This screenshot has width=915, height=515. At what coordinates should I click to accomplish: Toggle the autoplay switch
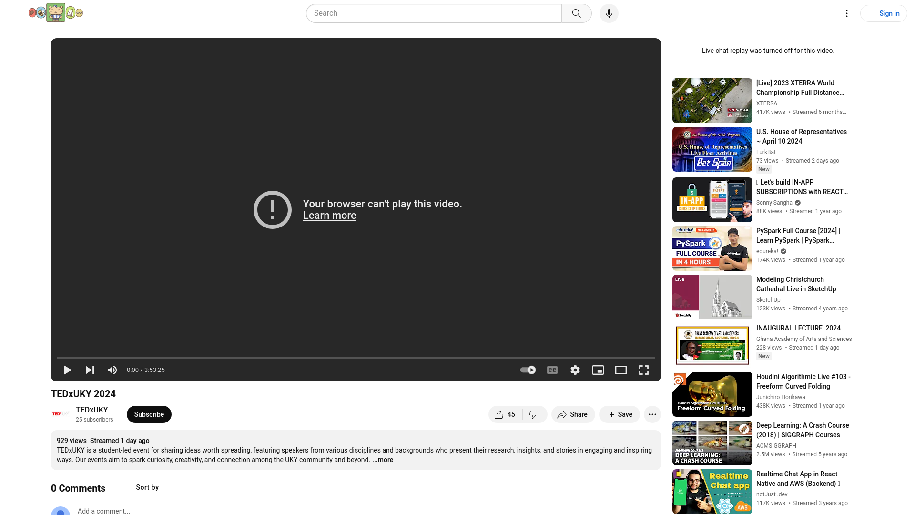pos(528,370)
